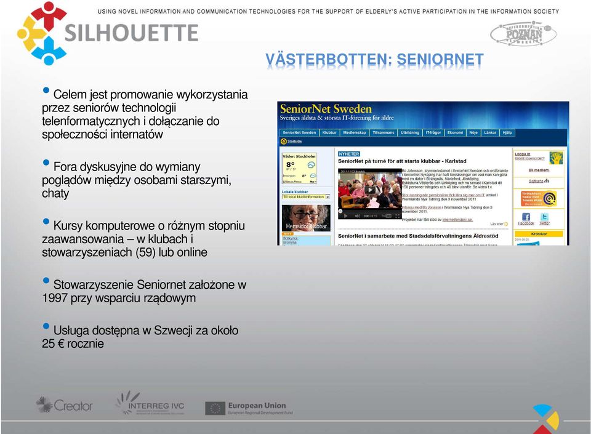Click the Glömt lösenordet? link

529,158
